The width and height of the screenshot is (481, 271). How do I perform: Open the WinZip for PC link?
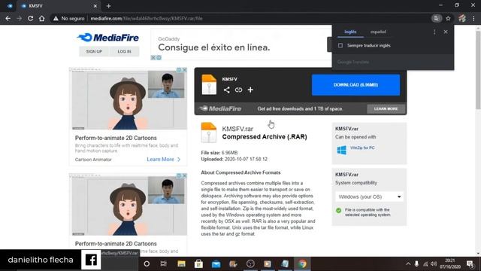[362, 148]
